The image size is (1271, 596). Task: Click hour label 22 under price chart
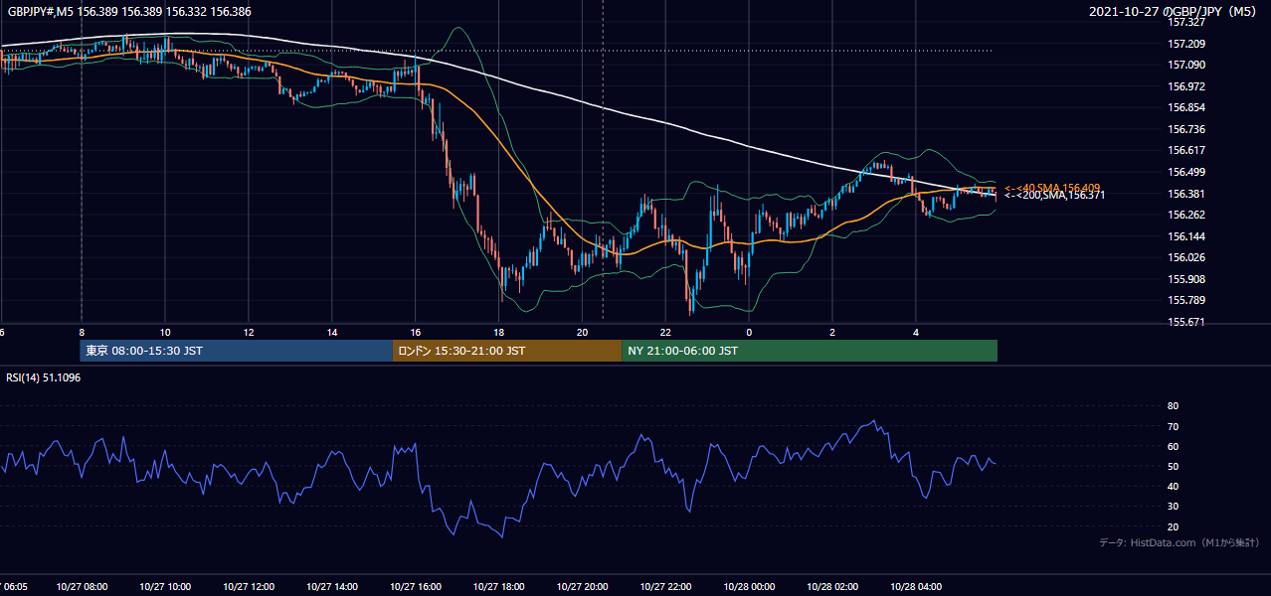pyautogui.click(x=666, y=333)
